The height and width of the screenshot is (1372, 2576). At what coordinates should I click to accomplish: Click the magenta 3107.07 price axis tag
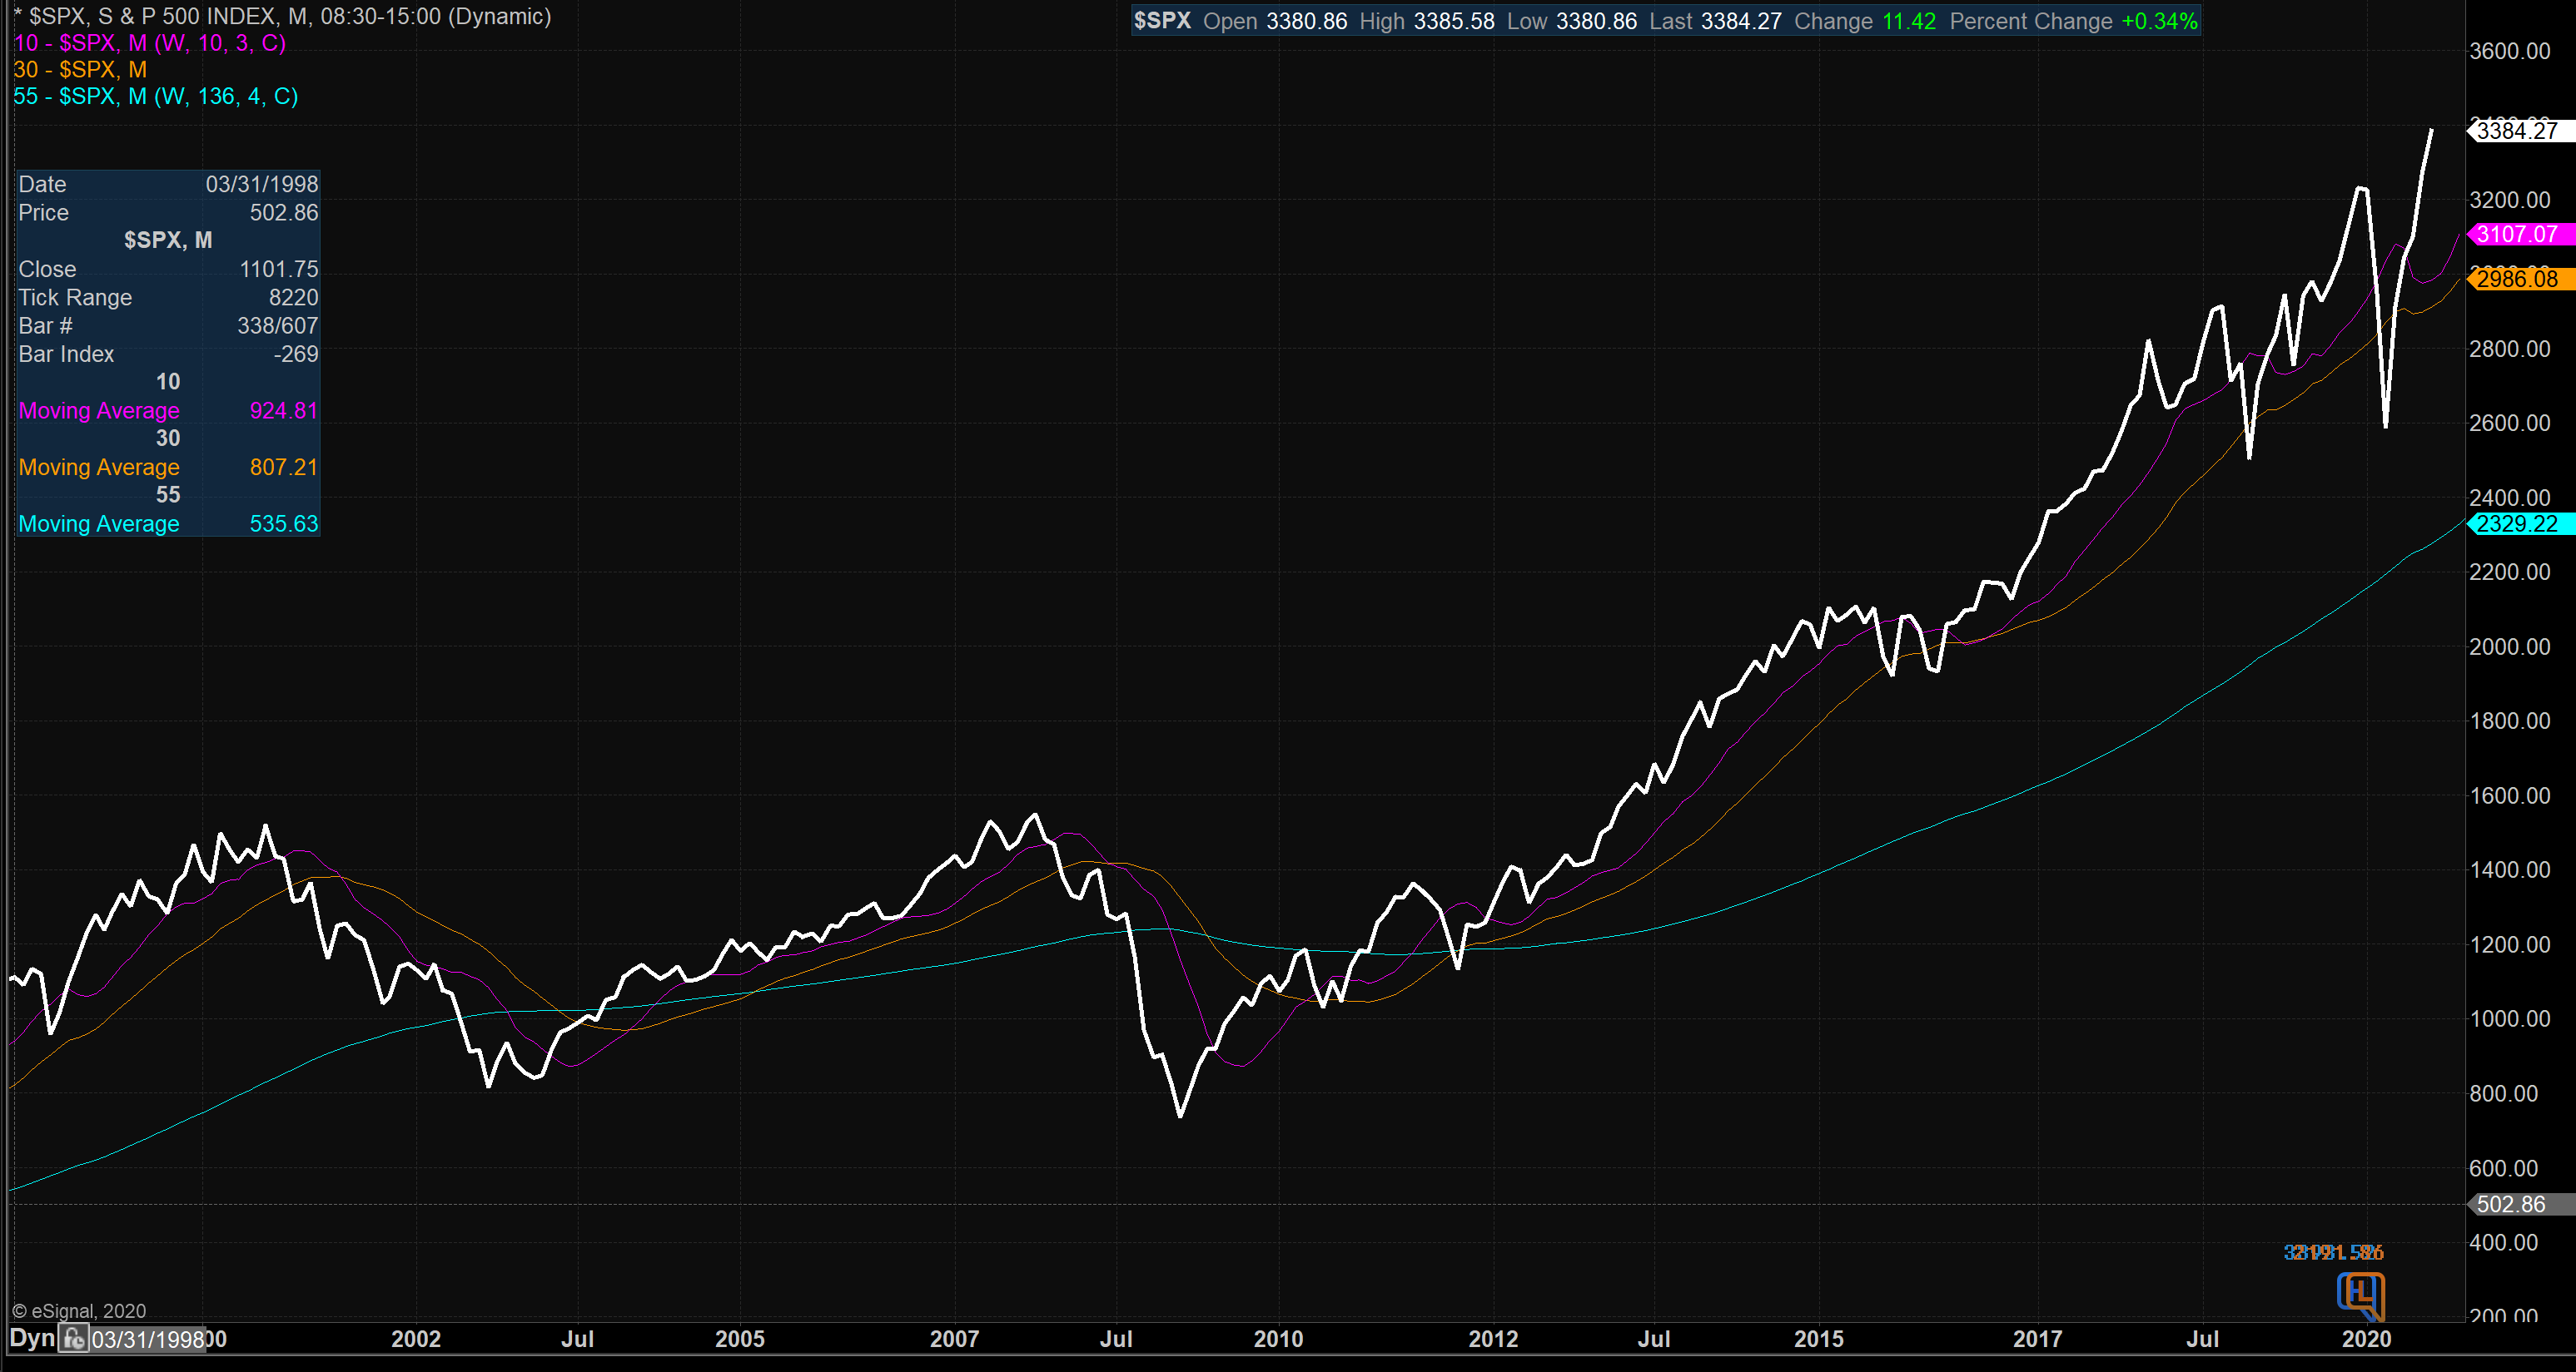coord(2519,235)
